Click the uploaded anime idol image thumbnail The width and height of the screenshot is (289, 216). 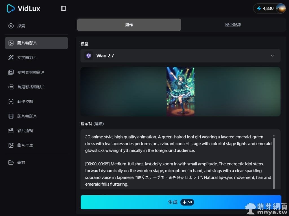click(180, 91)
